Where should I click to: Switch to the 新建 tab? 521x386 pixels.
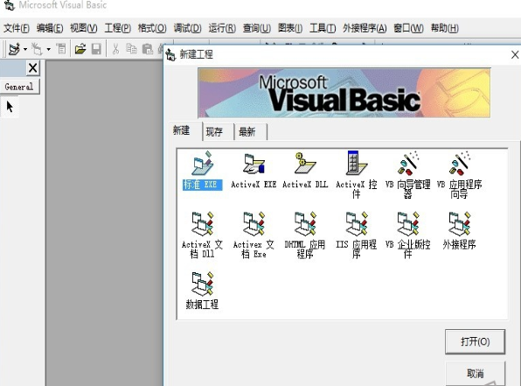(x=182, y=130)
